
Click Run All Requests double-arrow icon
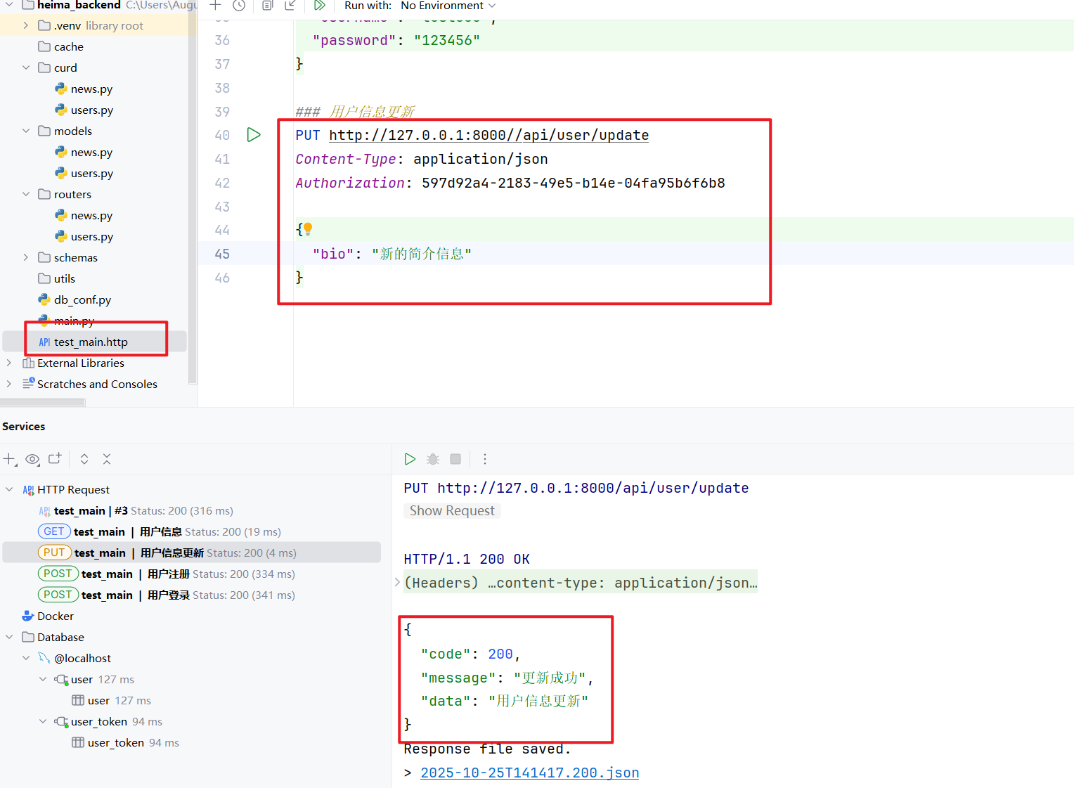click(319, 6)
